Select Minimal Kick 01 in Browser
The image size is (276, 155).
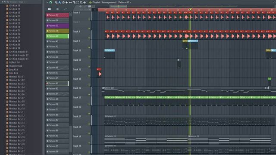pyautogui.click(x=17, y=77)
